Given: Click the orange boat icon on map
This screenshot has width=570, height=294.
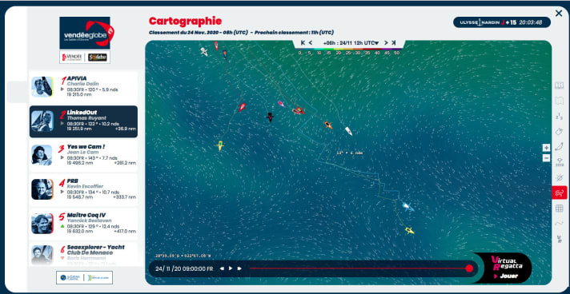Looking at the screenshot, I should tap(328, 125).
